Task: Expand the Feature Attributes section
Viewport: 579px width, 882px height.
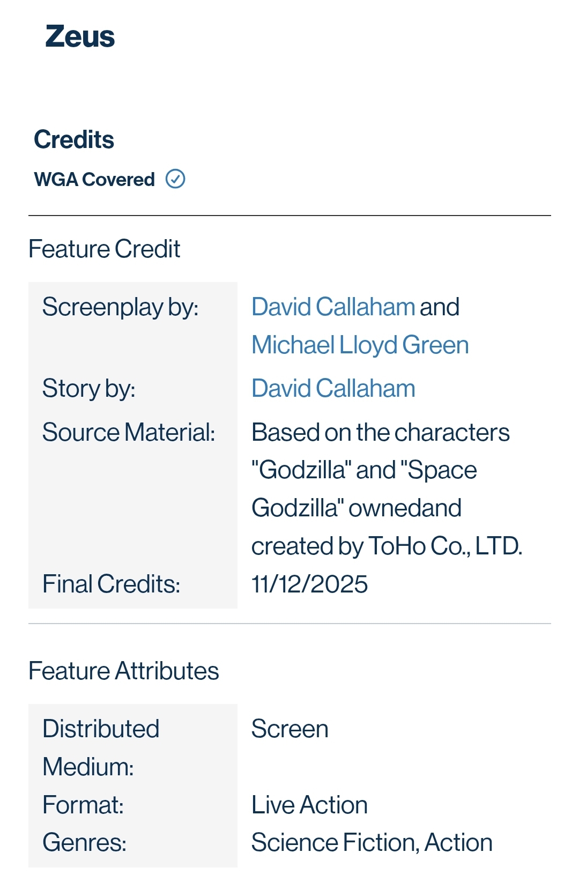Action: click(x=123, y=670)
